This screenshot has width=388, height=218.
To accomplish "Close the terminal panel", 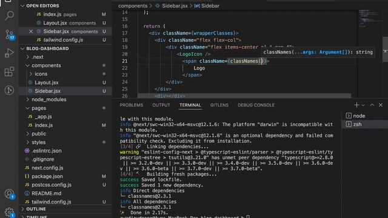I will [x=381, y=105].
